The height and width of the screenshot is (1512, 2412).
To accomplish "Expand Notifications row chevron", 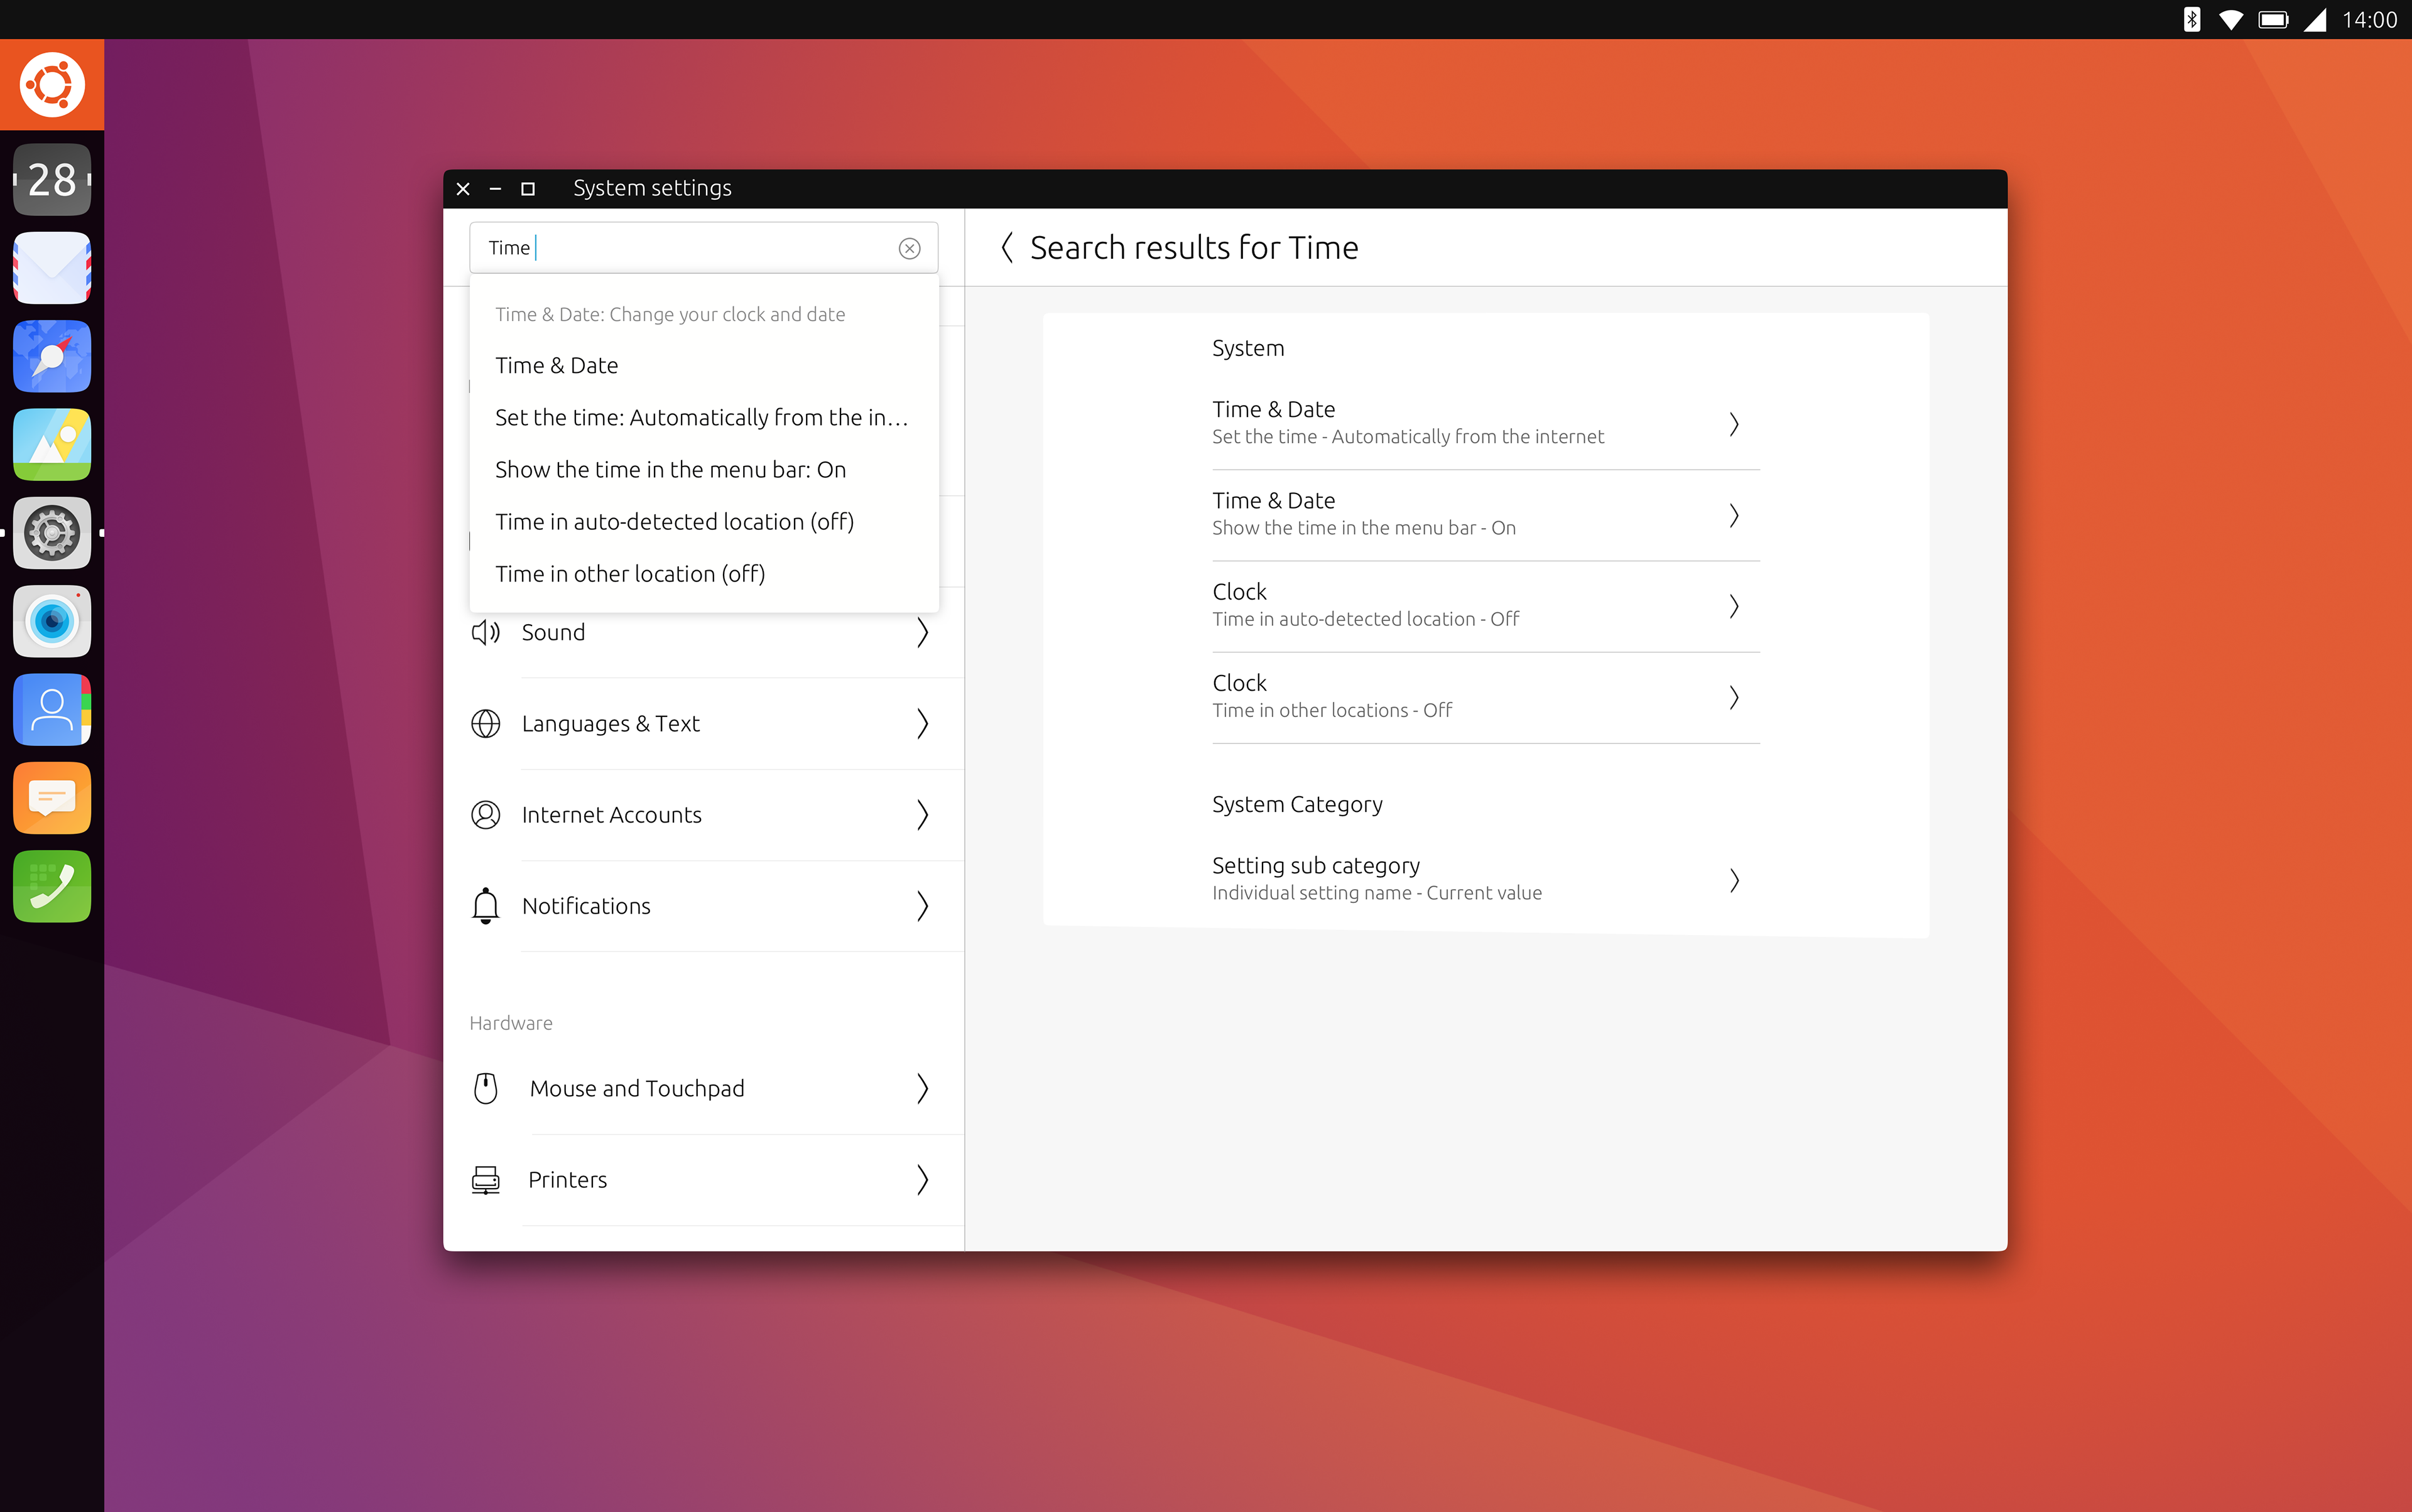I will [922, 906].
